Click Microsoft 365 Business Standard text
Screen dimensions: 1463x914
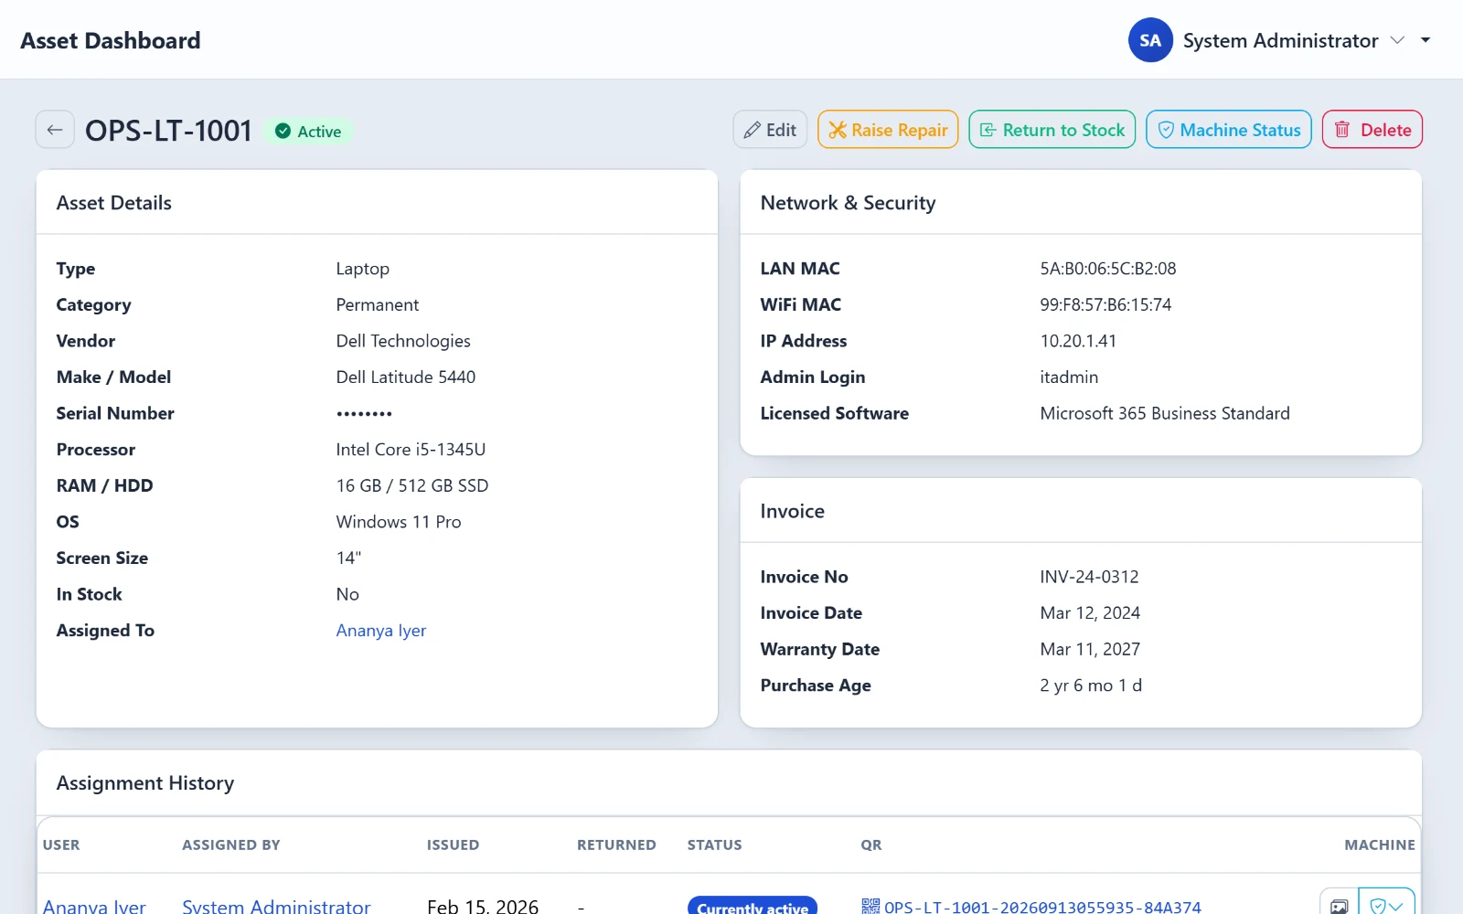[1165, 413]
